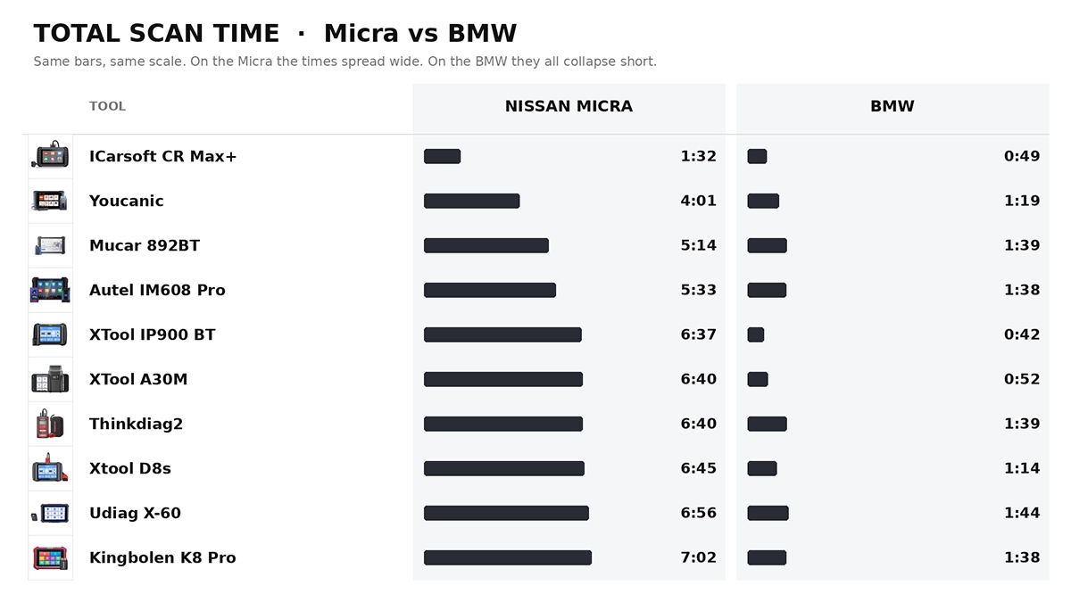Open the Mucar 892BT tool picture
The width and height of the screenshot is (1071, 602).
point(50,245)
